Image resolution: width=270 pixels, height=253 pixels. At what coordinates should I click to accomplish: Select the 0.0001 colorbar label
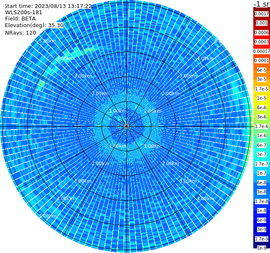point(262,60)
